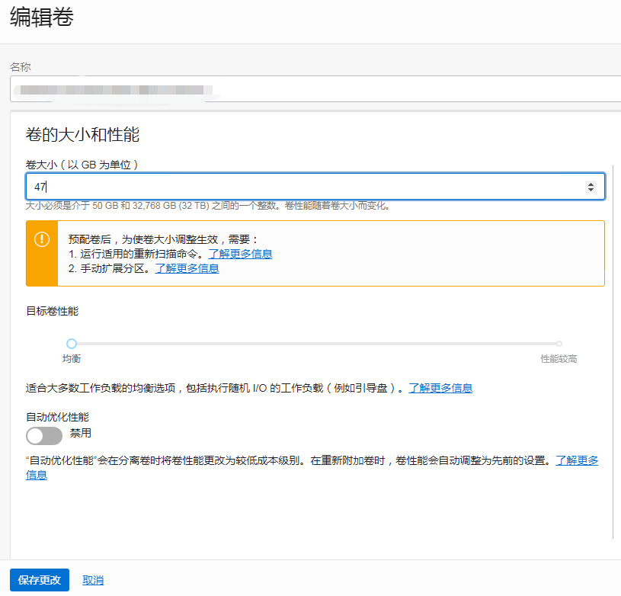Click the 性能较高 end of the slider

point(559,344)
